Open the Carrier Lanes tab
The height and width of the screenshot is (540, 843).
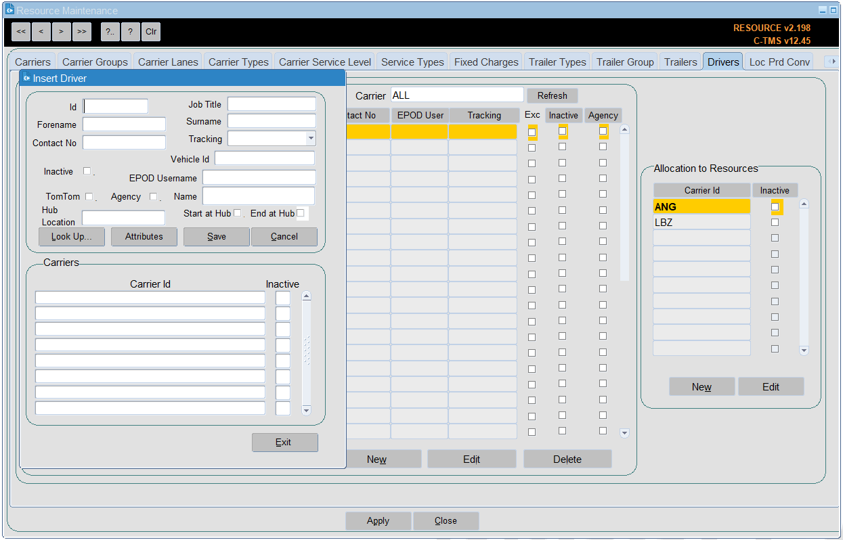click(x=168, y=62)
